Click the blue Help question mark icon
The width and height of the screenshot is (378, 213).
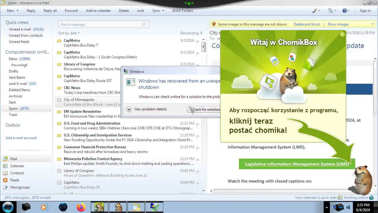point(344,11)
